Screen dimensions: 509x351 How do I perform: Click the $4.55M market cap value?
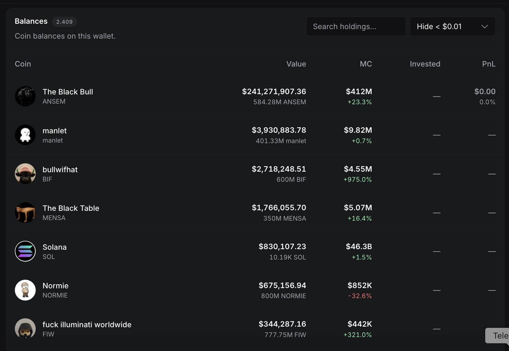click(358, 169)
